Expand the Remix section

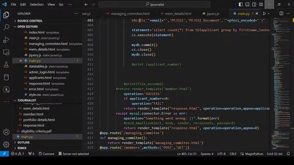point(47,148)
